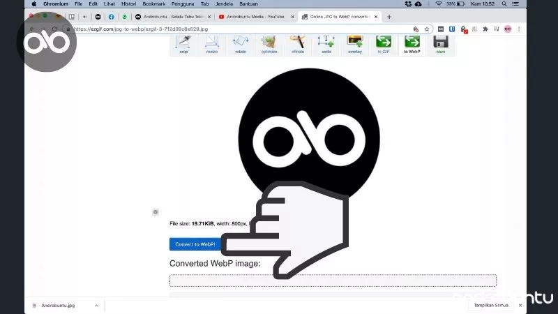The image size is (558, 314).
Task: Open the Tab menu in menu bar
Action: click(204, 4)
